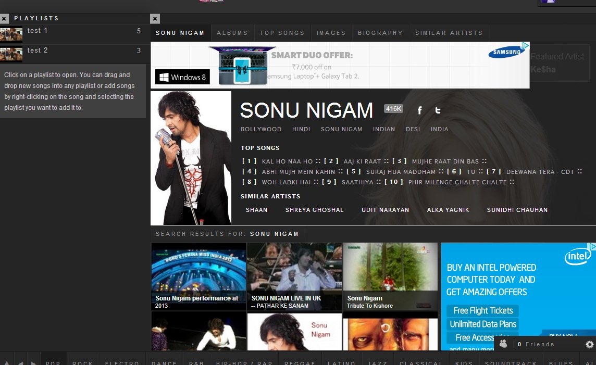Image resolution: width=596 pixels, height=365 pixels.
Task: Open the test 1 playlist thumbnail
Action: (x=11, y=34)
